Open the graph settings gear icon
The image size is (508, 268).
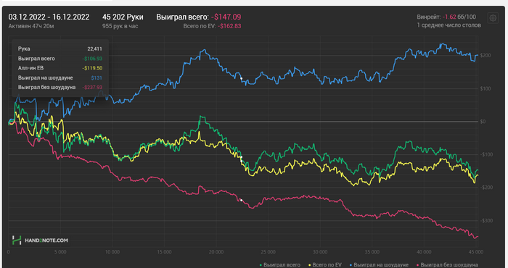tap(493, 18)
